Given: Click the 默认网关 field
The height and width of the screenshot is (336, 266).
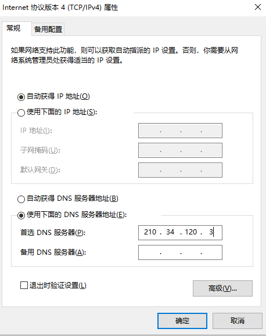Looking at the screenshot, I should (x=180, y=170).
